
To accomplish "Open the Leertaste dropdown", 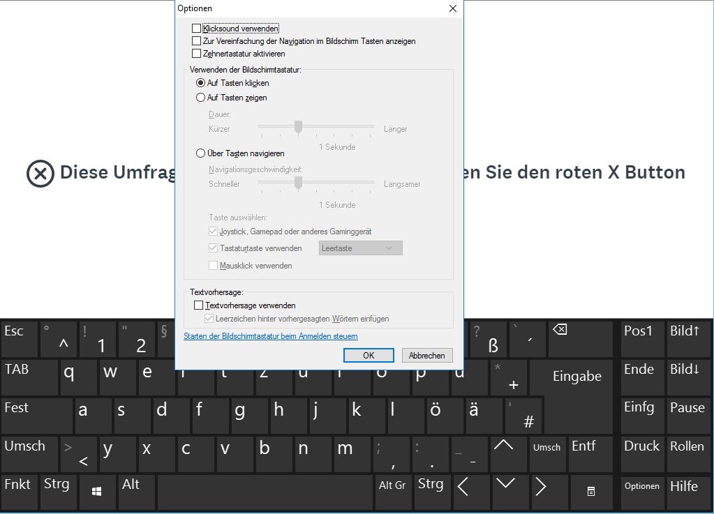I will pyautogui.click(x=361, y=248).
